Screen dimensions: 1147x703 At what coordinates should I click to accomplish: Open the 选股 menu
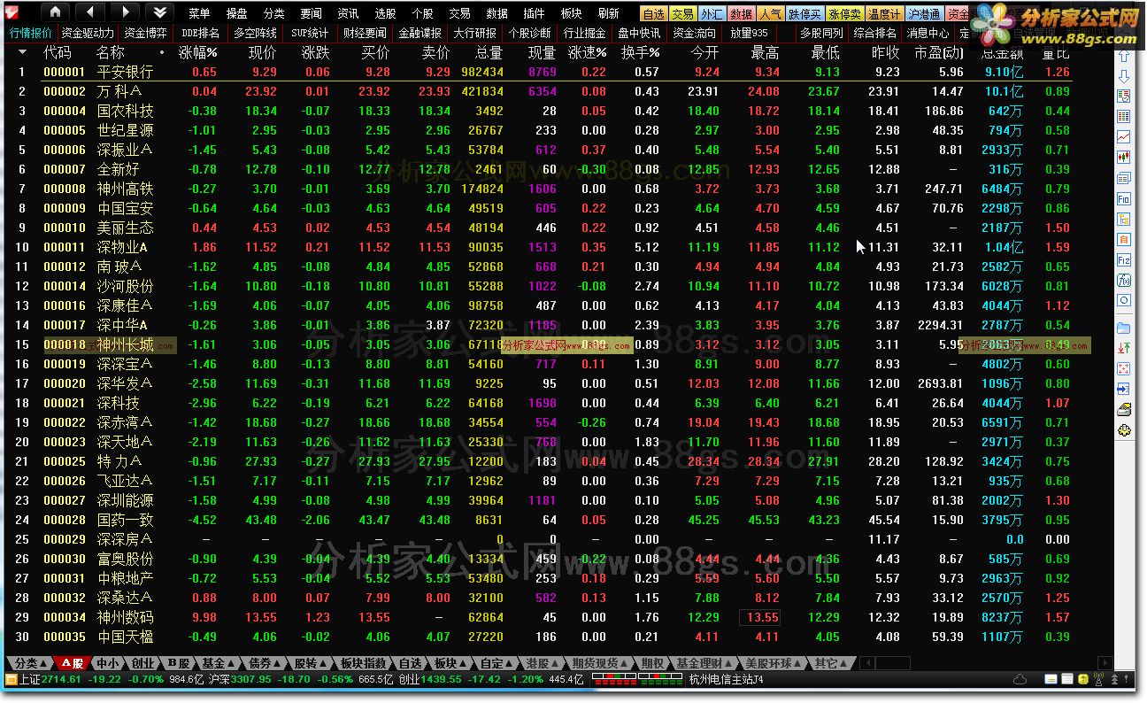click(385, 13)
